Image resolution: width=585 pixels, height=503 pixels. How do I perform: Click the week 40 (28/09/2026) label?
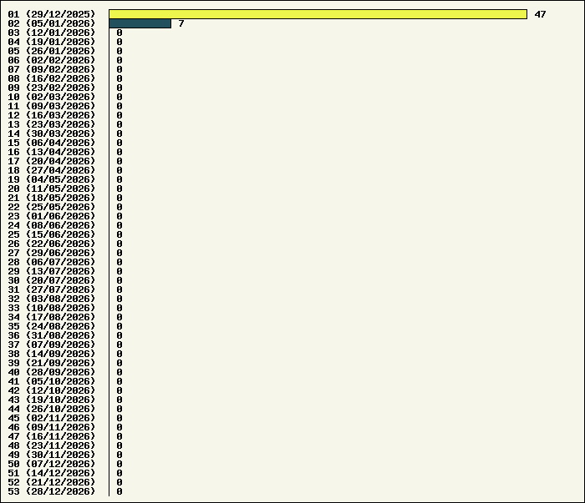pyautogui.click(x=52, y=372)
